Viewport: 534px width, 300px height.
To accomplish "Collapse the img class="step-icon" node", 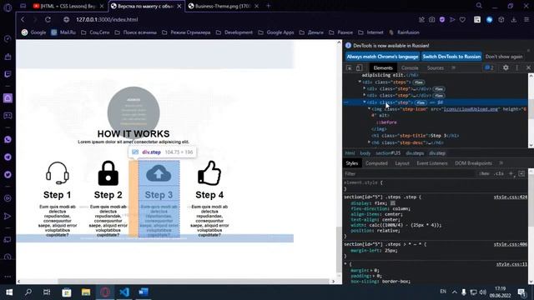I will click(x=369, y=109).
